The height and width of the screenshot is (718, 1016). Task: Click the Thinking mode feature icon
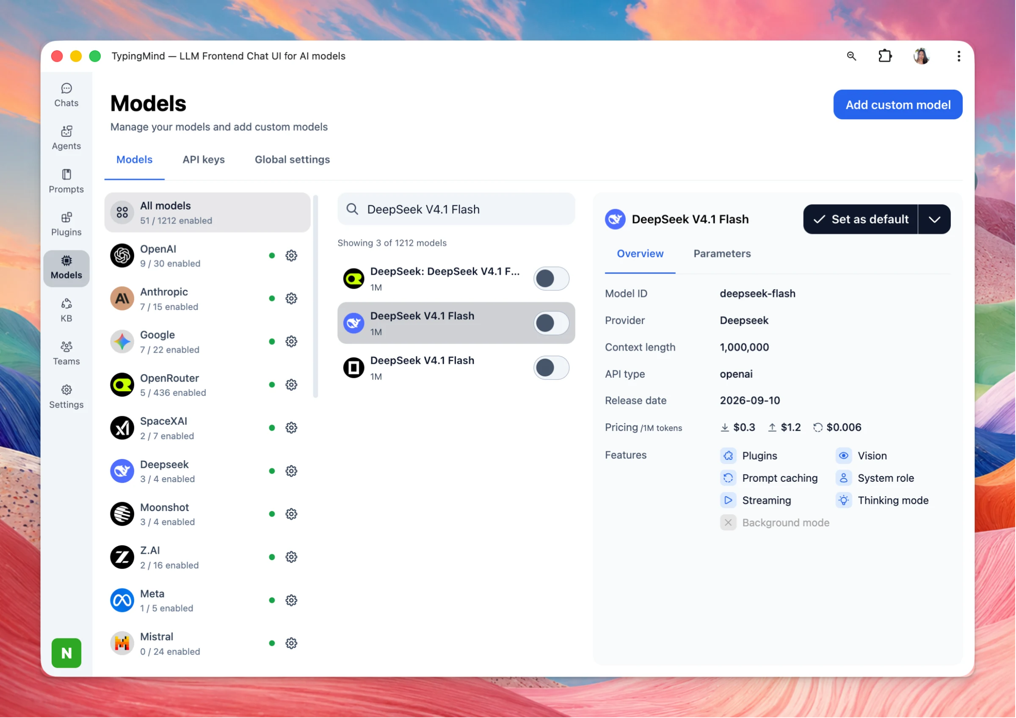coord(844,501)
